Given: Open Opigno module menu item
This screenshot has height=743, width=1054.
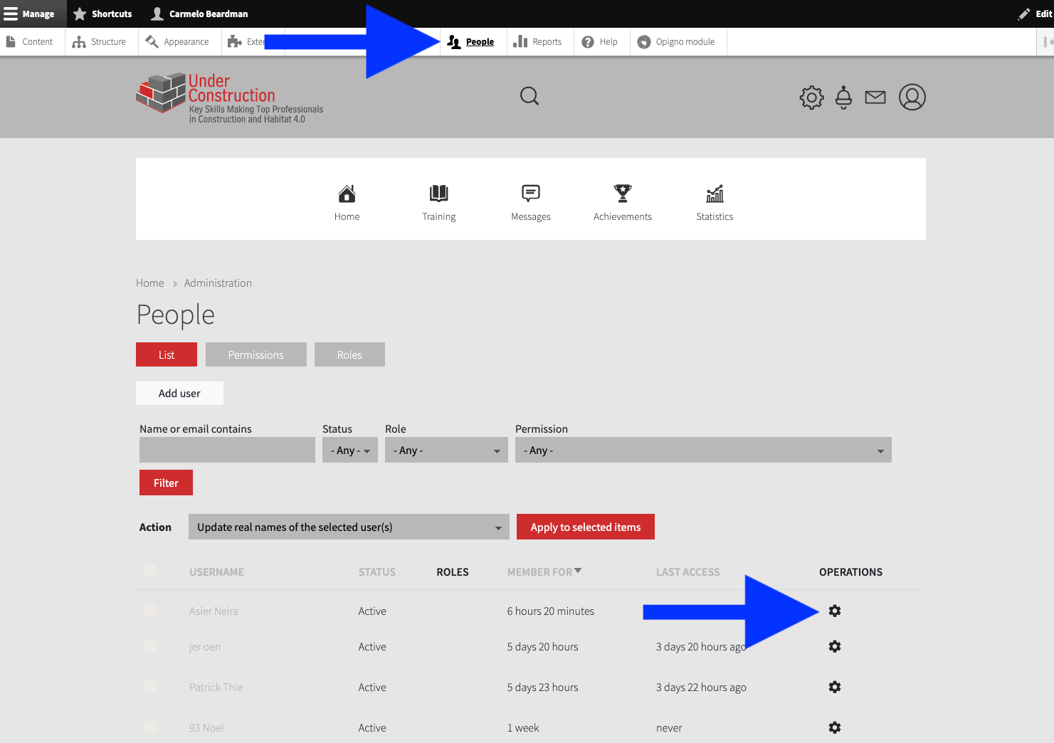Looking at the screenshot, I should (x=677, y=42).
